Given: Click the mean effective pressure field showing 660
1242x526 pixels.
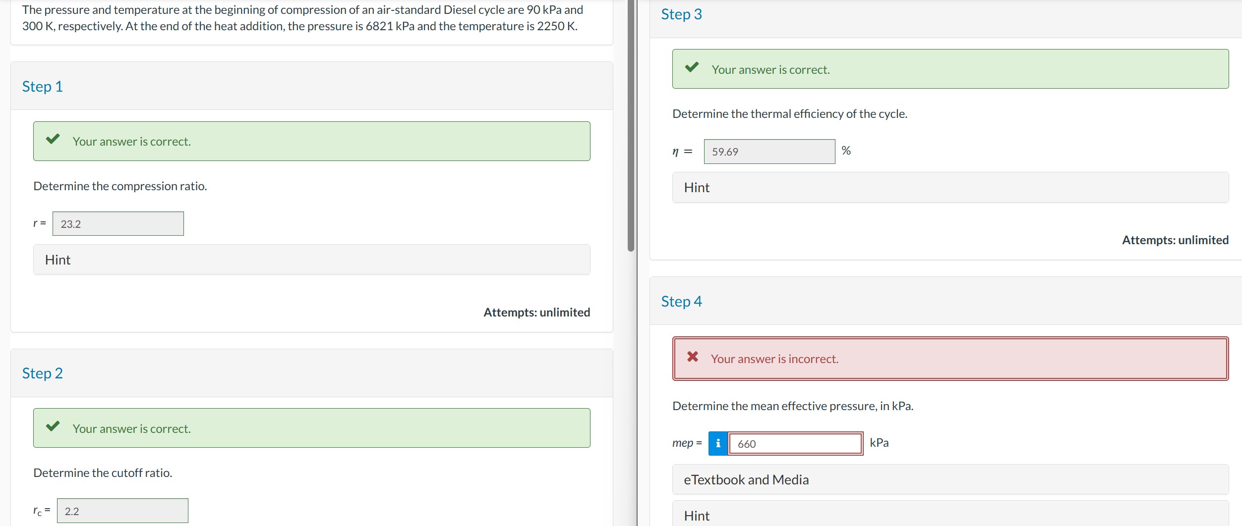Looking at the screenshot, I should [795, 443].
